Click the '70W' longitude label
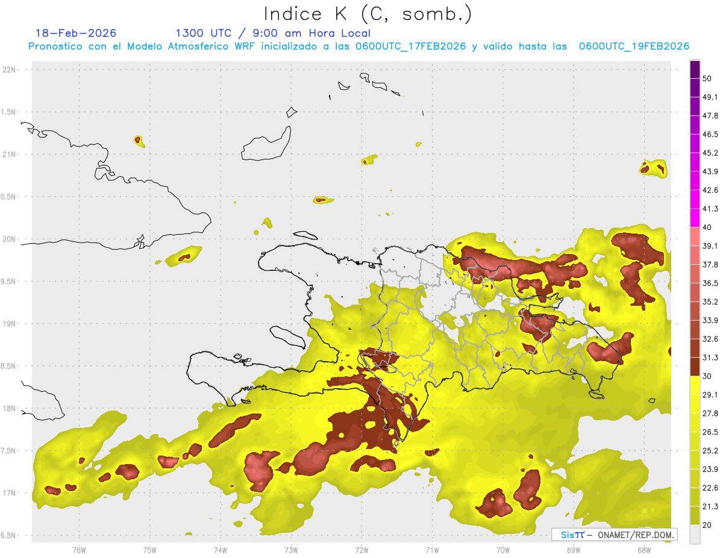Viewport: 723px width, 558px height. click(503, 550)
